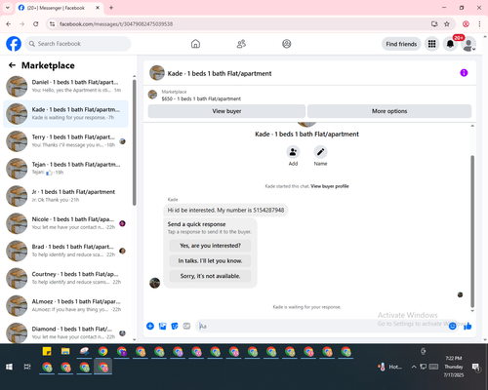
Task: Open a new browser tab
Action: pyautogui.click(x=111, y=8)
